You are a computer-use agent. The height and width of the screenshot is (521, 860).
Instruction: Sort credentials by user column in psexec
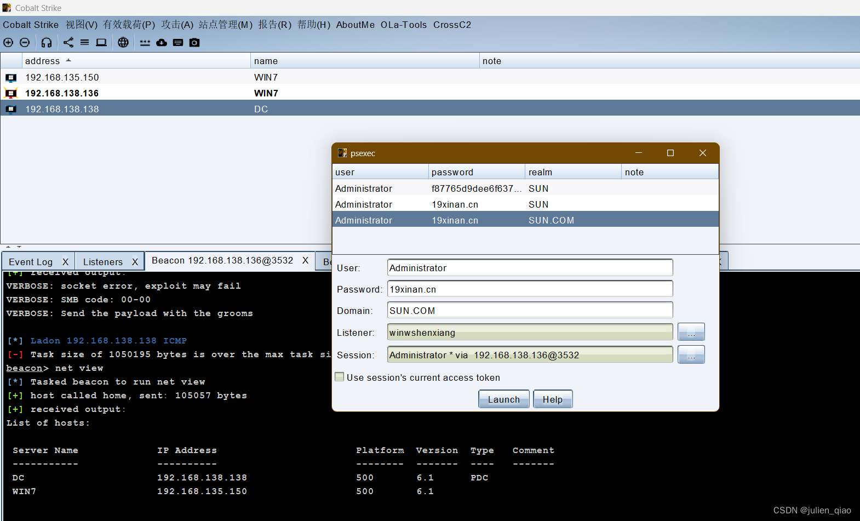tap(380, 172)
